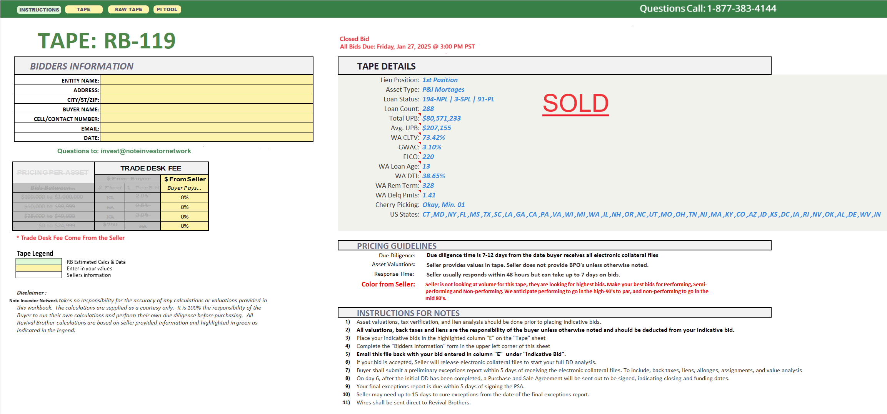The image size is (887, 414).
Task: Click the Questions Call phone number header
Action: tap(707, 8)
